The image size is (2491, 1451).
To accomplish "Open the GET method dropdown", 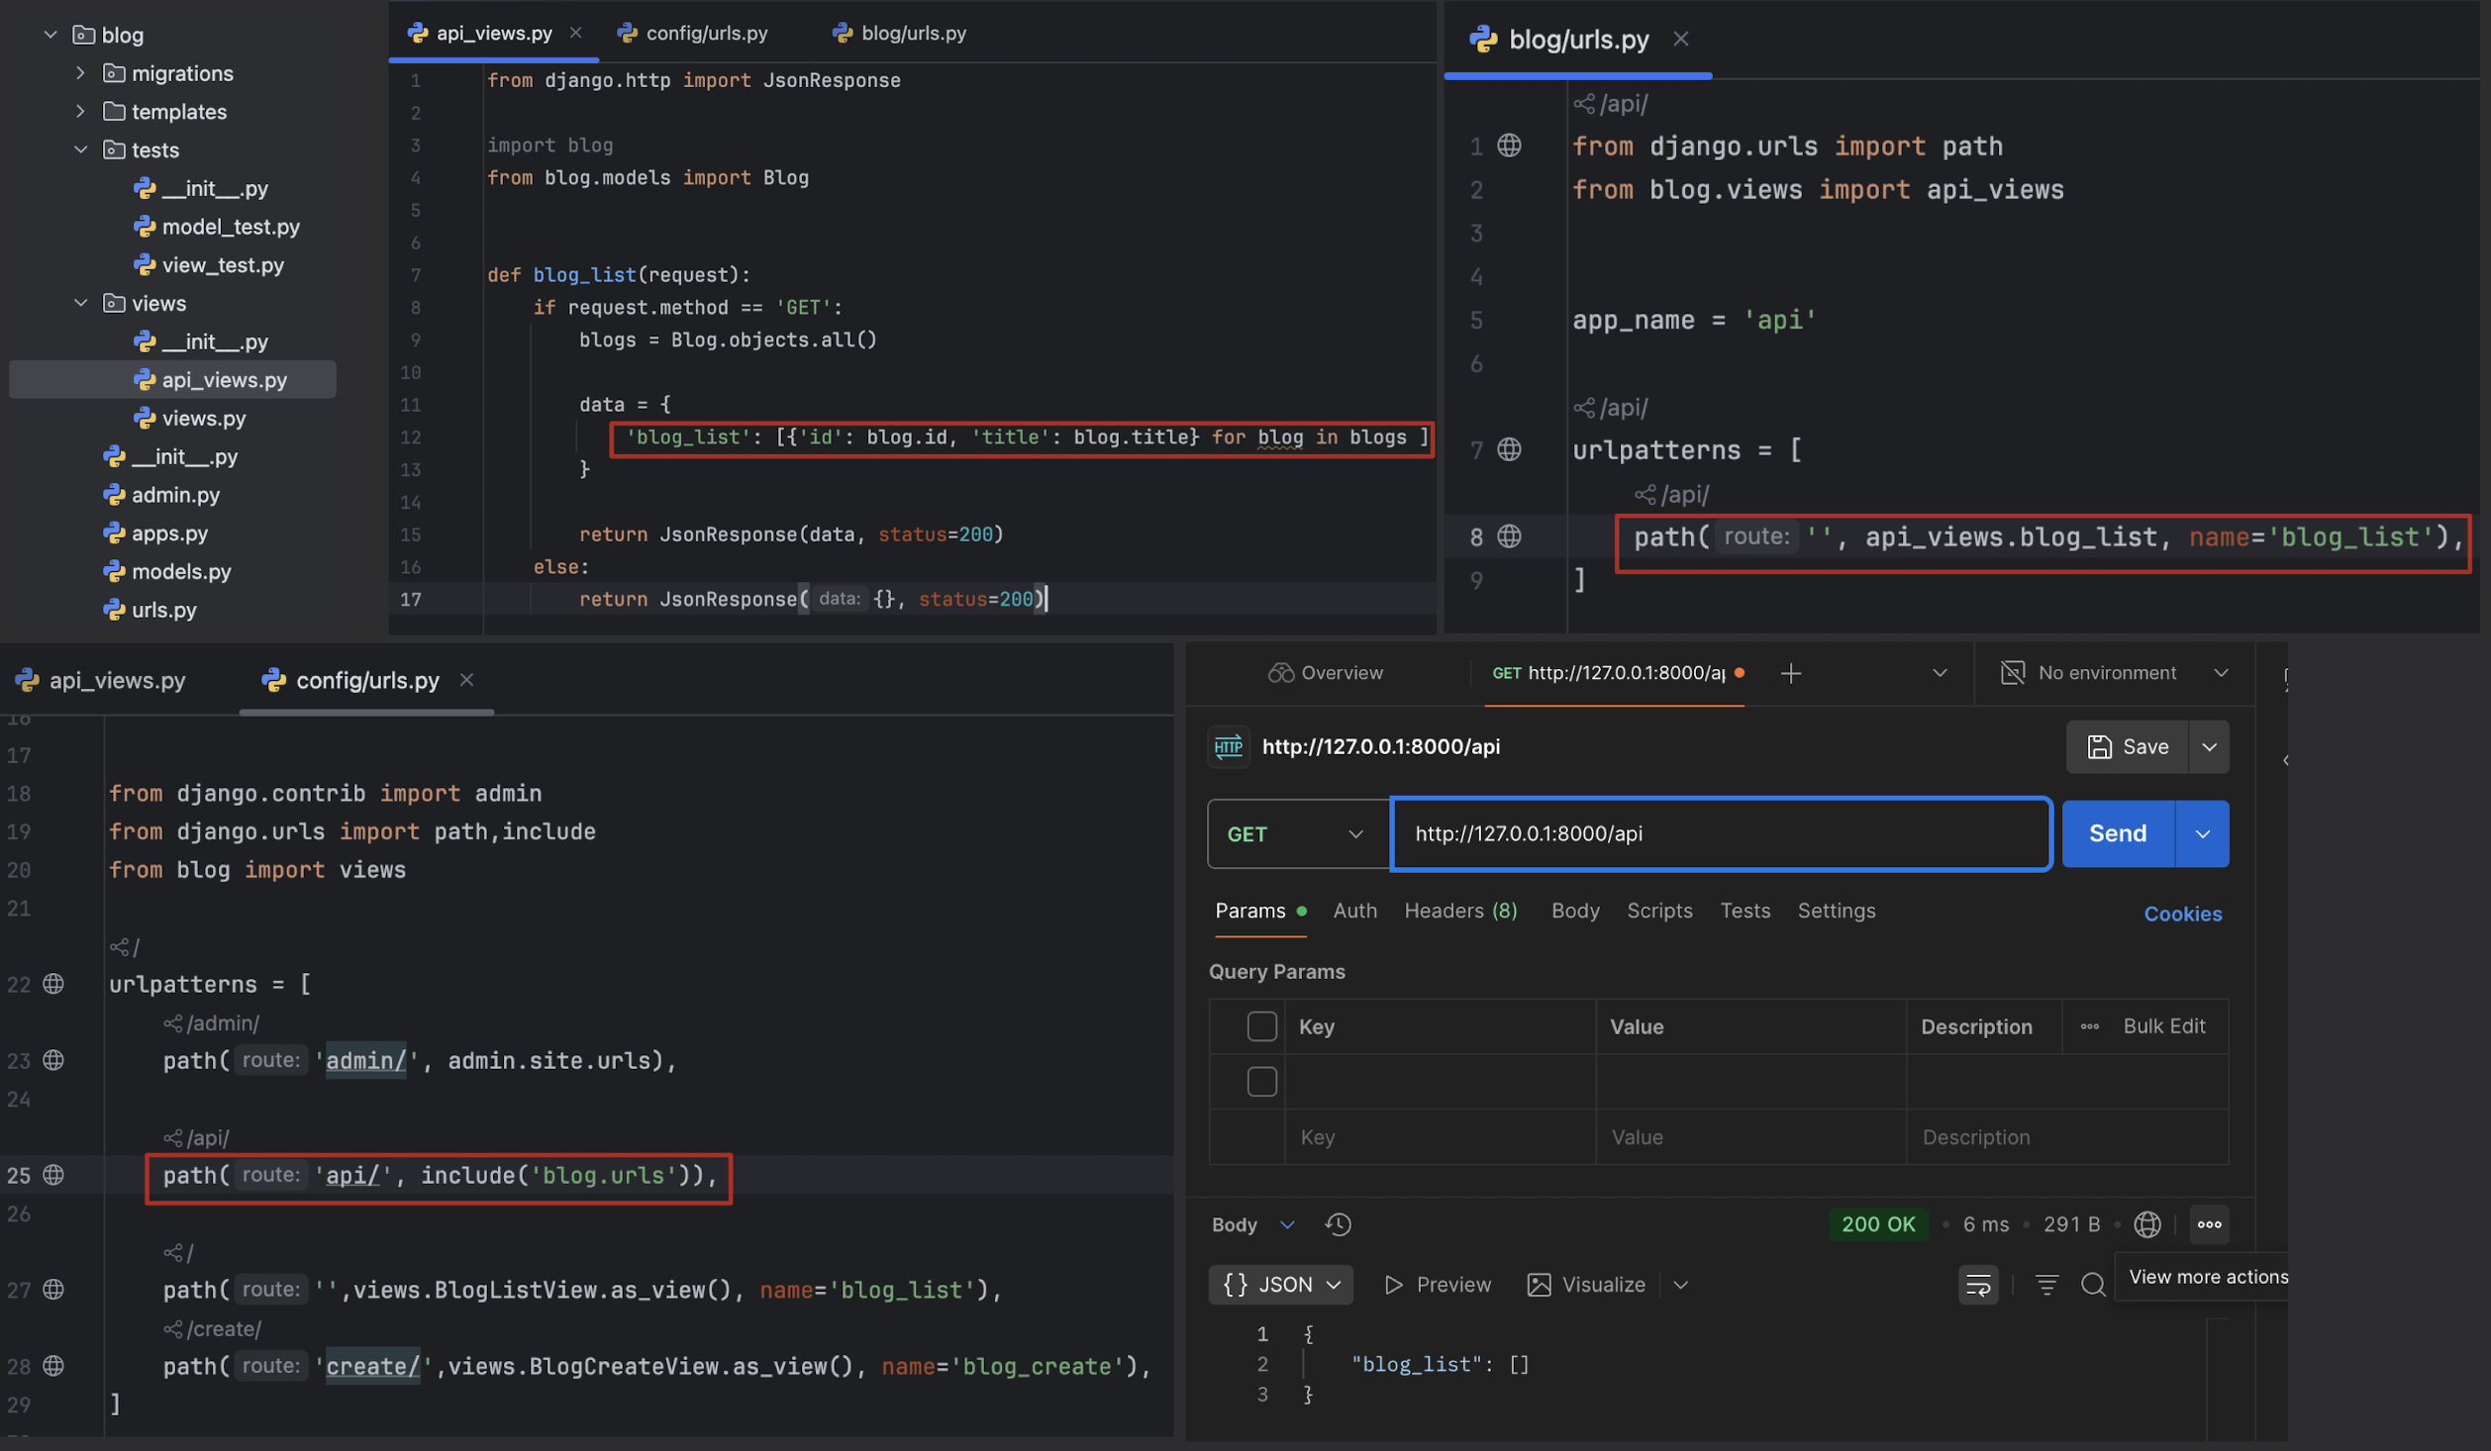I will click(x=1296, y=834).
